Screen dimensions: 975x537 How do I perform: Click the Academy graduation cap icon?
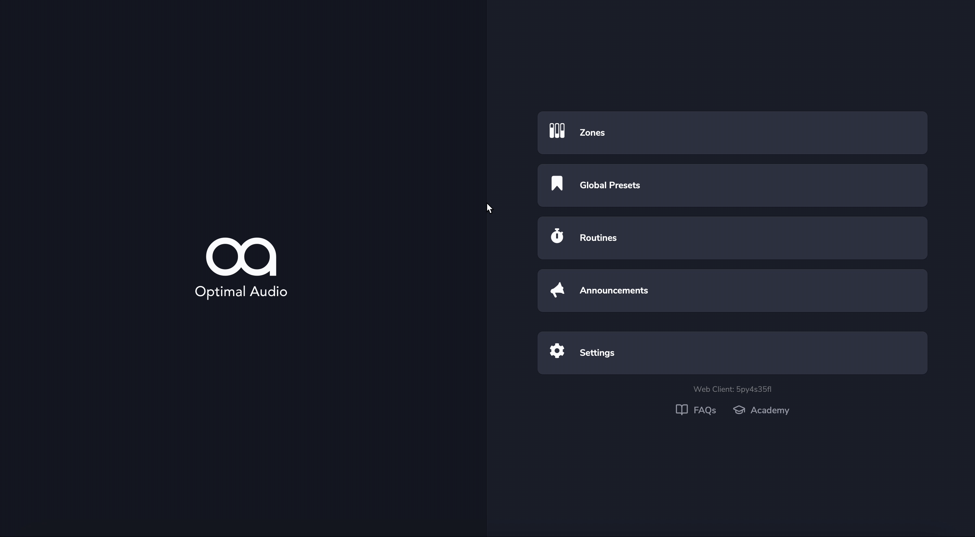point(739,409)
